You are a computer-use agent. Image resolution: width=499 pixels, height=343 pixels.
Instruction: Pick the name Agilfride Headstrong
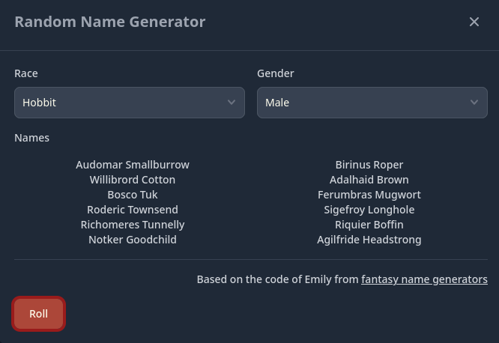369,240
